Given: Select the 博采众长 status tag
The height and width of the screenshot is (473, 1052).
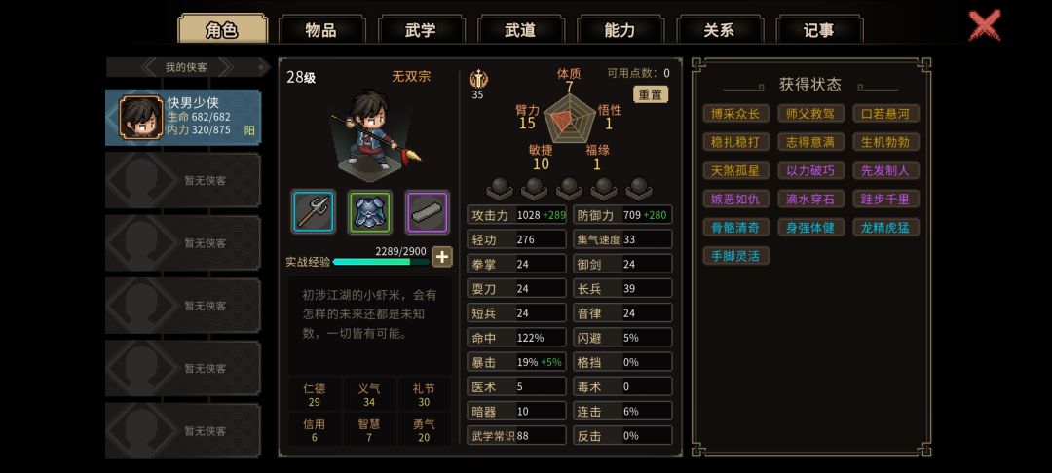Looking at the screenshot, I should click(736, 114).
